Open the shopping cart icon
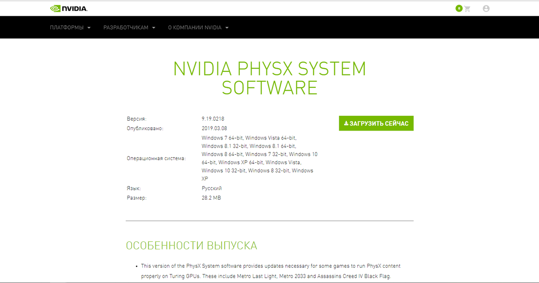 coord(467,9)
